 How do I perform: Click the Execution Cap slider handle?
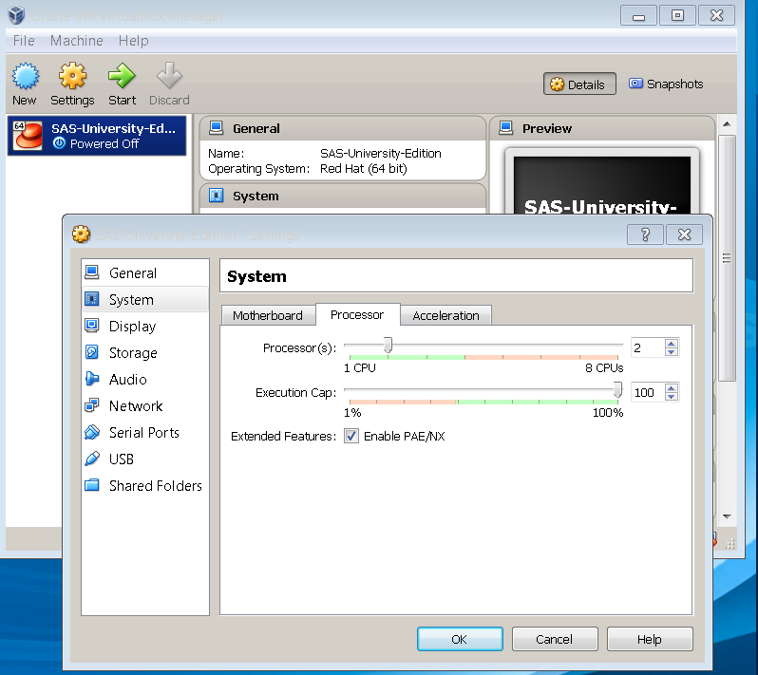click(x=617, y=389)
